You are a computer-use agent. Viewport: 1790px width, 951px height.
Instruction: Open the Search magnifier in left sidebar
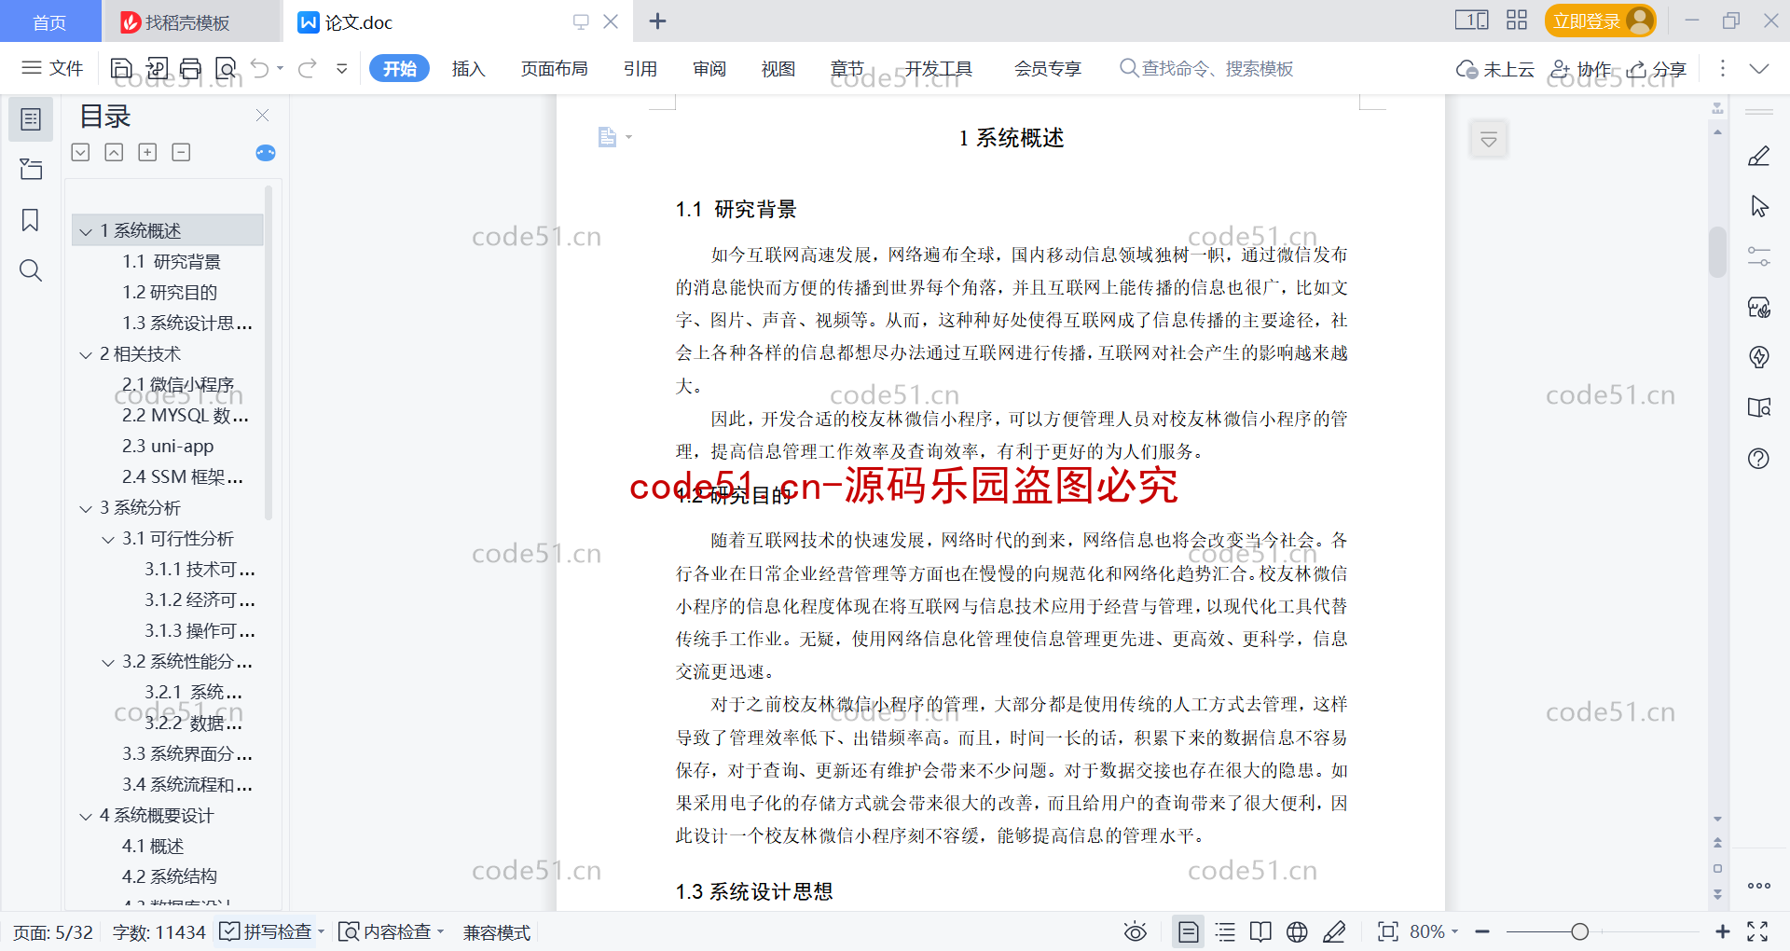coord(31,270)
